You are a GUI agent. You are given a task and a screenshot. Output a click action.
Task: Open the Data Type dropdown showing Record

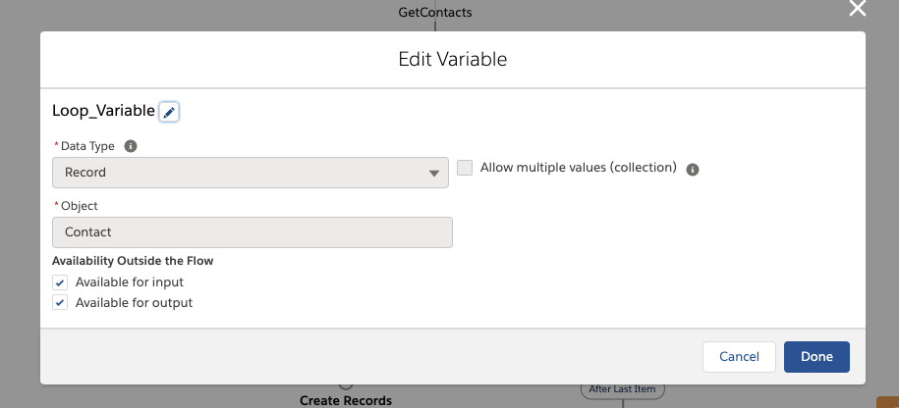250,173
